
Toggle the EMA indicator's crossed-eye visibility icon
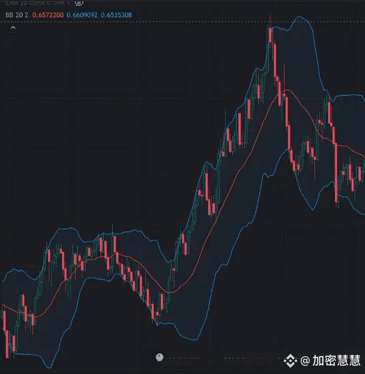pyautogui.click(x=79, y=3)
